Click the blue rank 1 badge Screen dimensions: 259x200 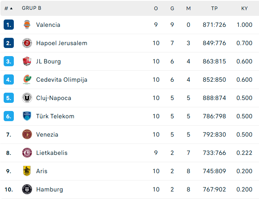(9, 25)
